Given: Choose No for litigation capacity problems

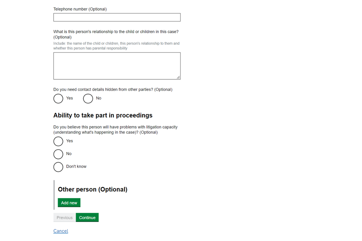Looking at the screenshot, I should 58,154.
